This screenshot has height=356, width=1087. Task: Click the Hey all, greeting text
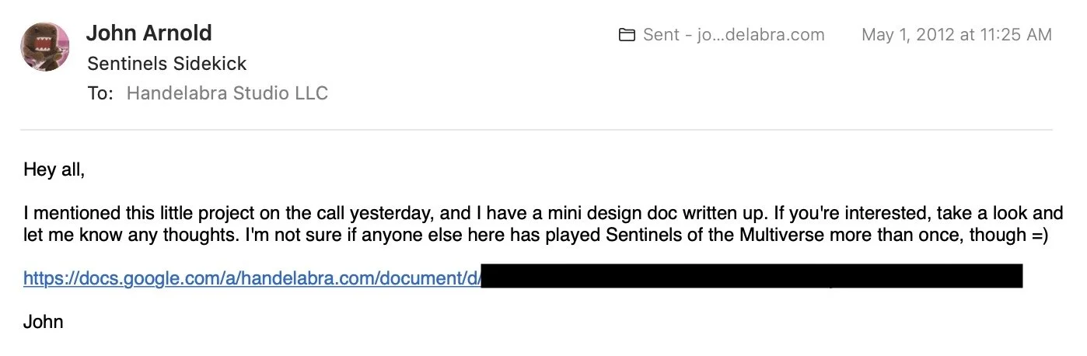click(x=54, y=169)
